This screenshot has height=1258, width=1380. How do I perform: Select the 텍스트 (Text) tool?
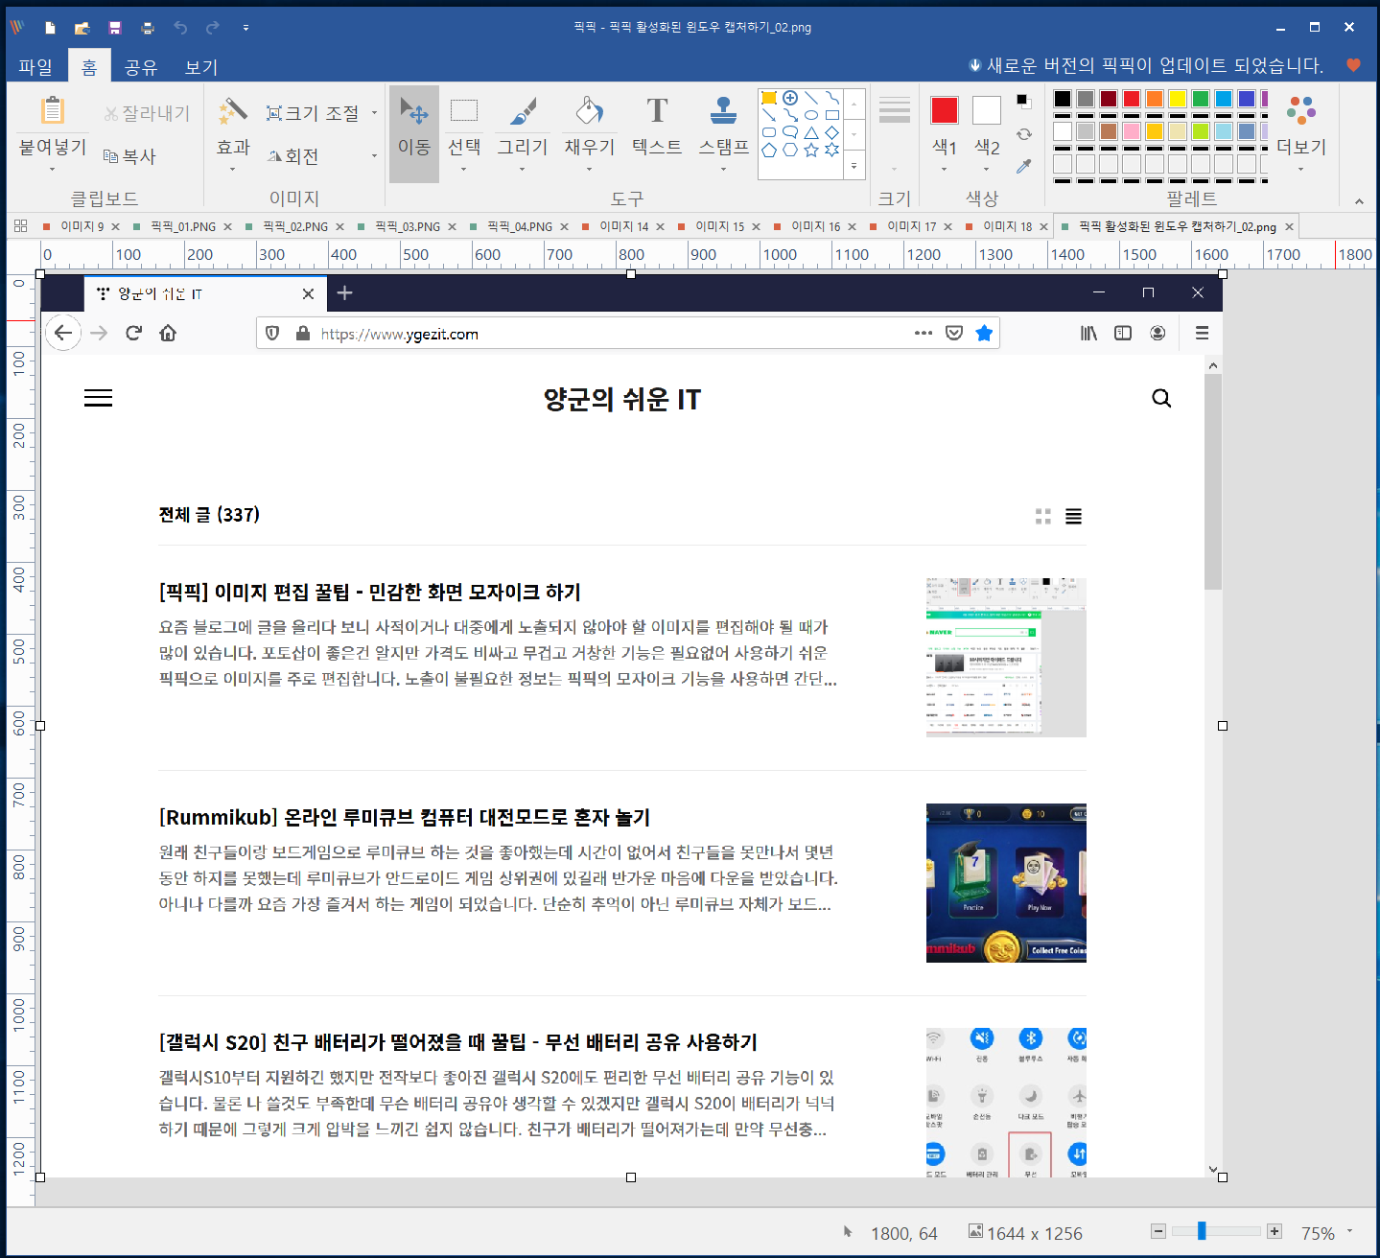(x=657, y=127)
